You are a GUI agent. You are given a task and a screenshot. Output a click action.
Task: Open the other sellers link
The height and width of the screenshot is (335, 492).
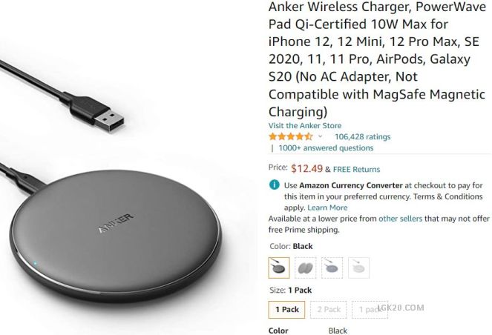click(x=401, y=219)
